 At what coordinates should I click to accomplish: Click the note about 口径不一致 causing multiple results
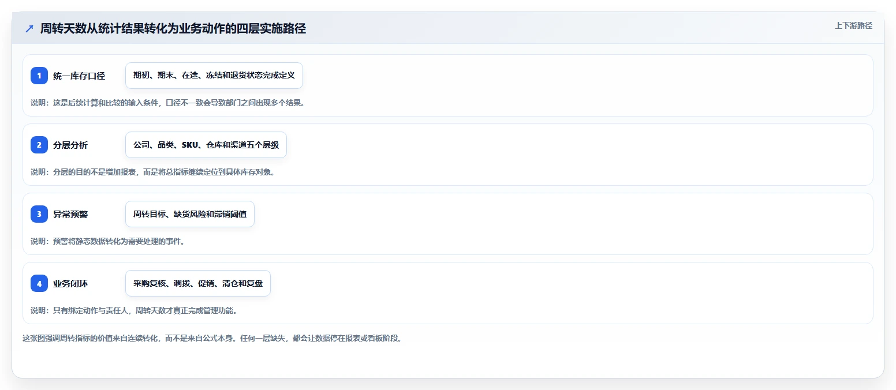tap(167, 103)
